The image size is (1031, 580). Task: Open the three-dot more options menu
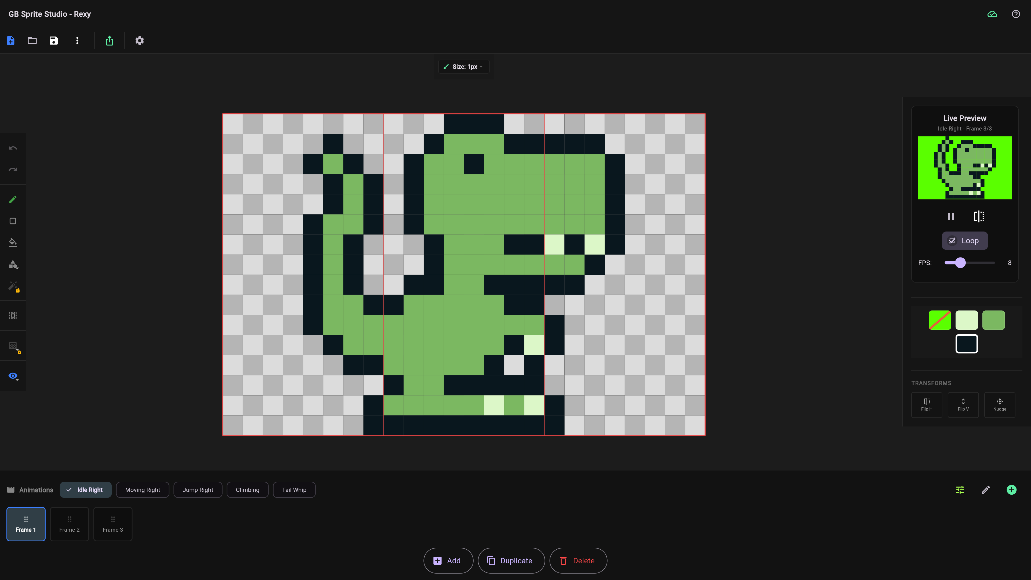point(77,41)
